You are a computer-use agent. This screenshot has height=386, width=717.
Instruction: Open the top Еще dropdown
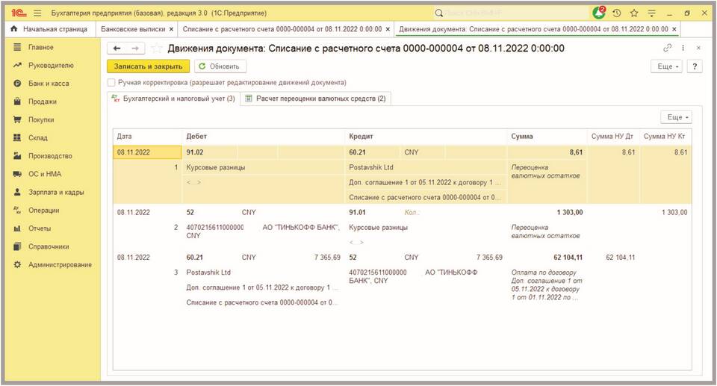pos(668,66)
